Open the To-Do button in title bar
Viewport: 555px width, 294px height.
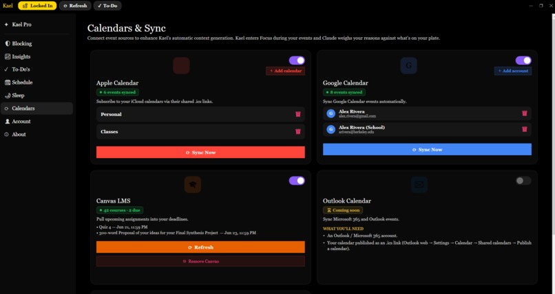(107, 5)
